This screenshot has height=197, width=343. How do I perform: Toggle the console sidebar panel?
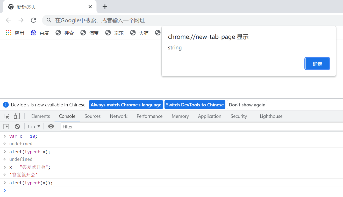6,126
